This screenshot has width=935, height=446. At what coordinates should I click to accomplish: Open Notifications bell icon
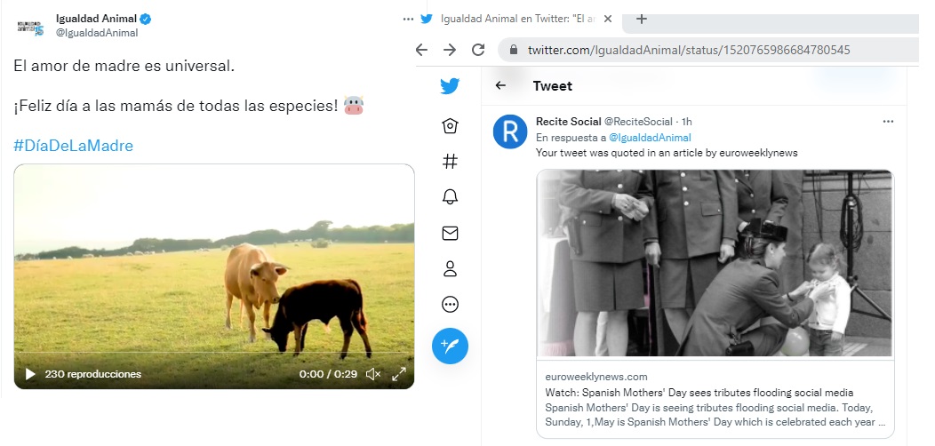point(450,196)
